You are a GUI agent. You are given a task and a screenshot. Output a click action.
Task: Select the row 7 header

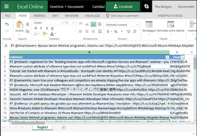[x=5, y=85]
